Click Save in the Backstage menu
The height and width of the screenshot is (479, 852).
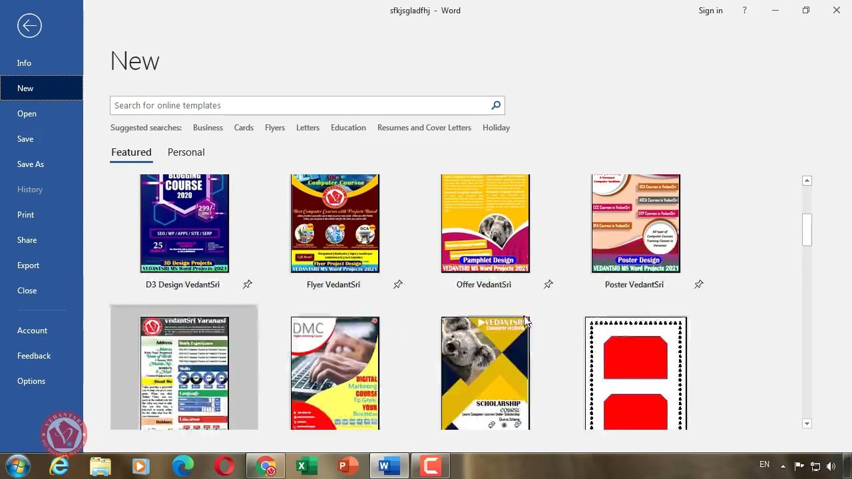tap(41, 139)
